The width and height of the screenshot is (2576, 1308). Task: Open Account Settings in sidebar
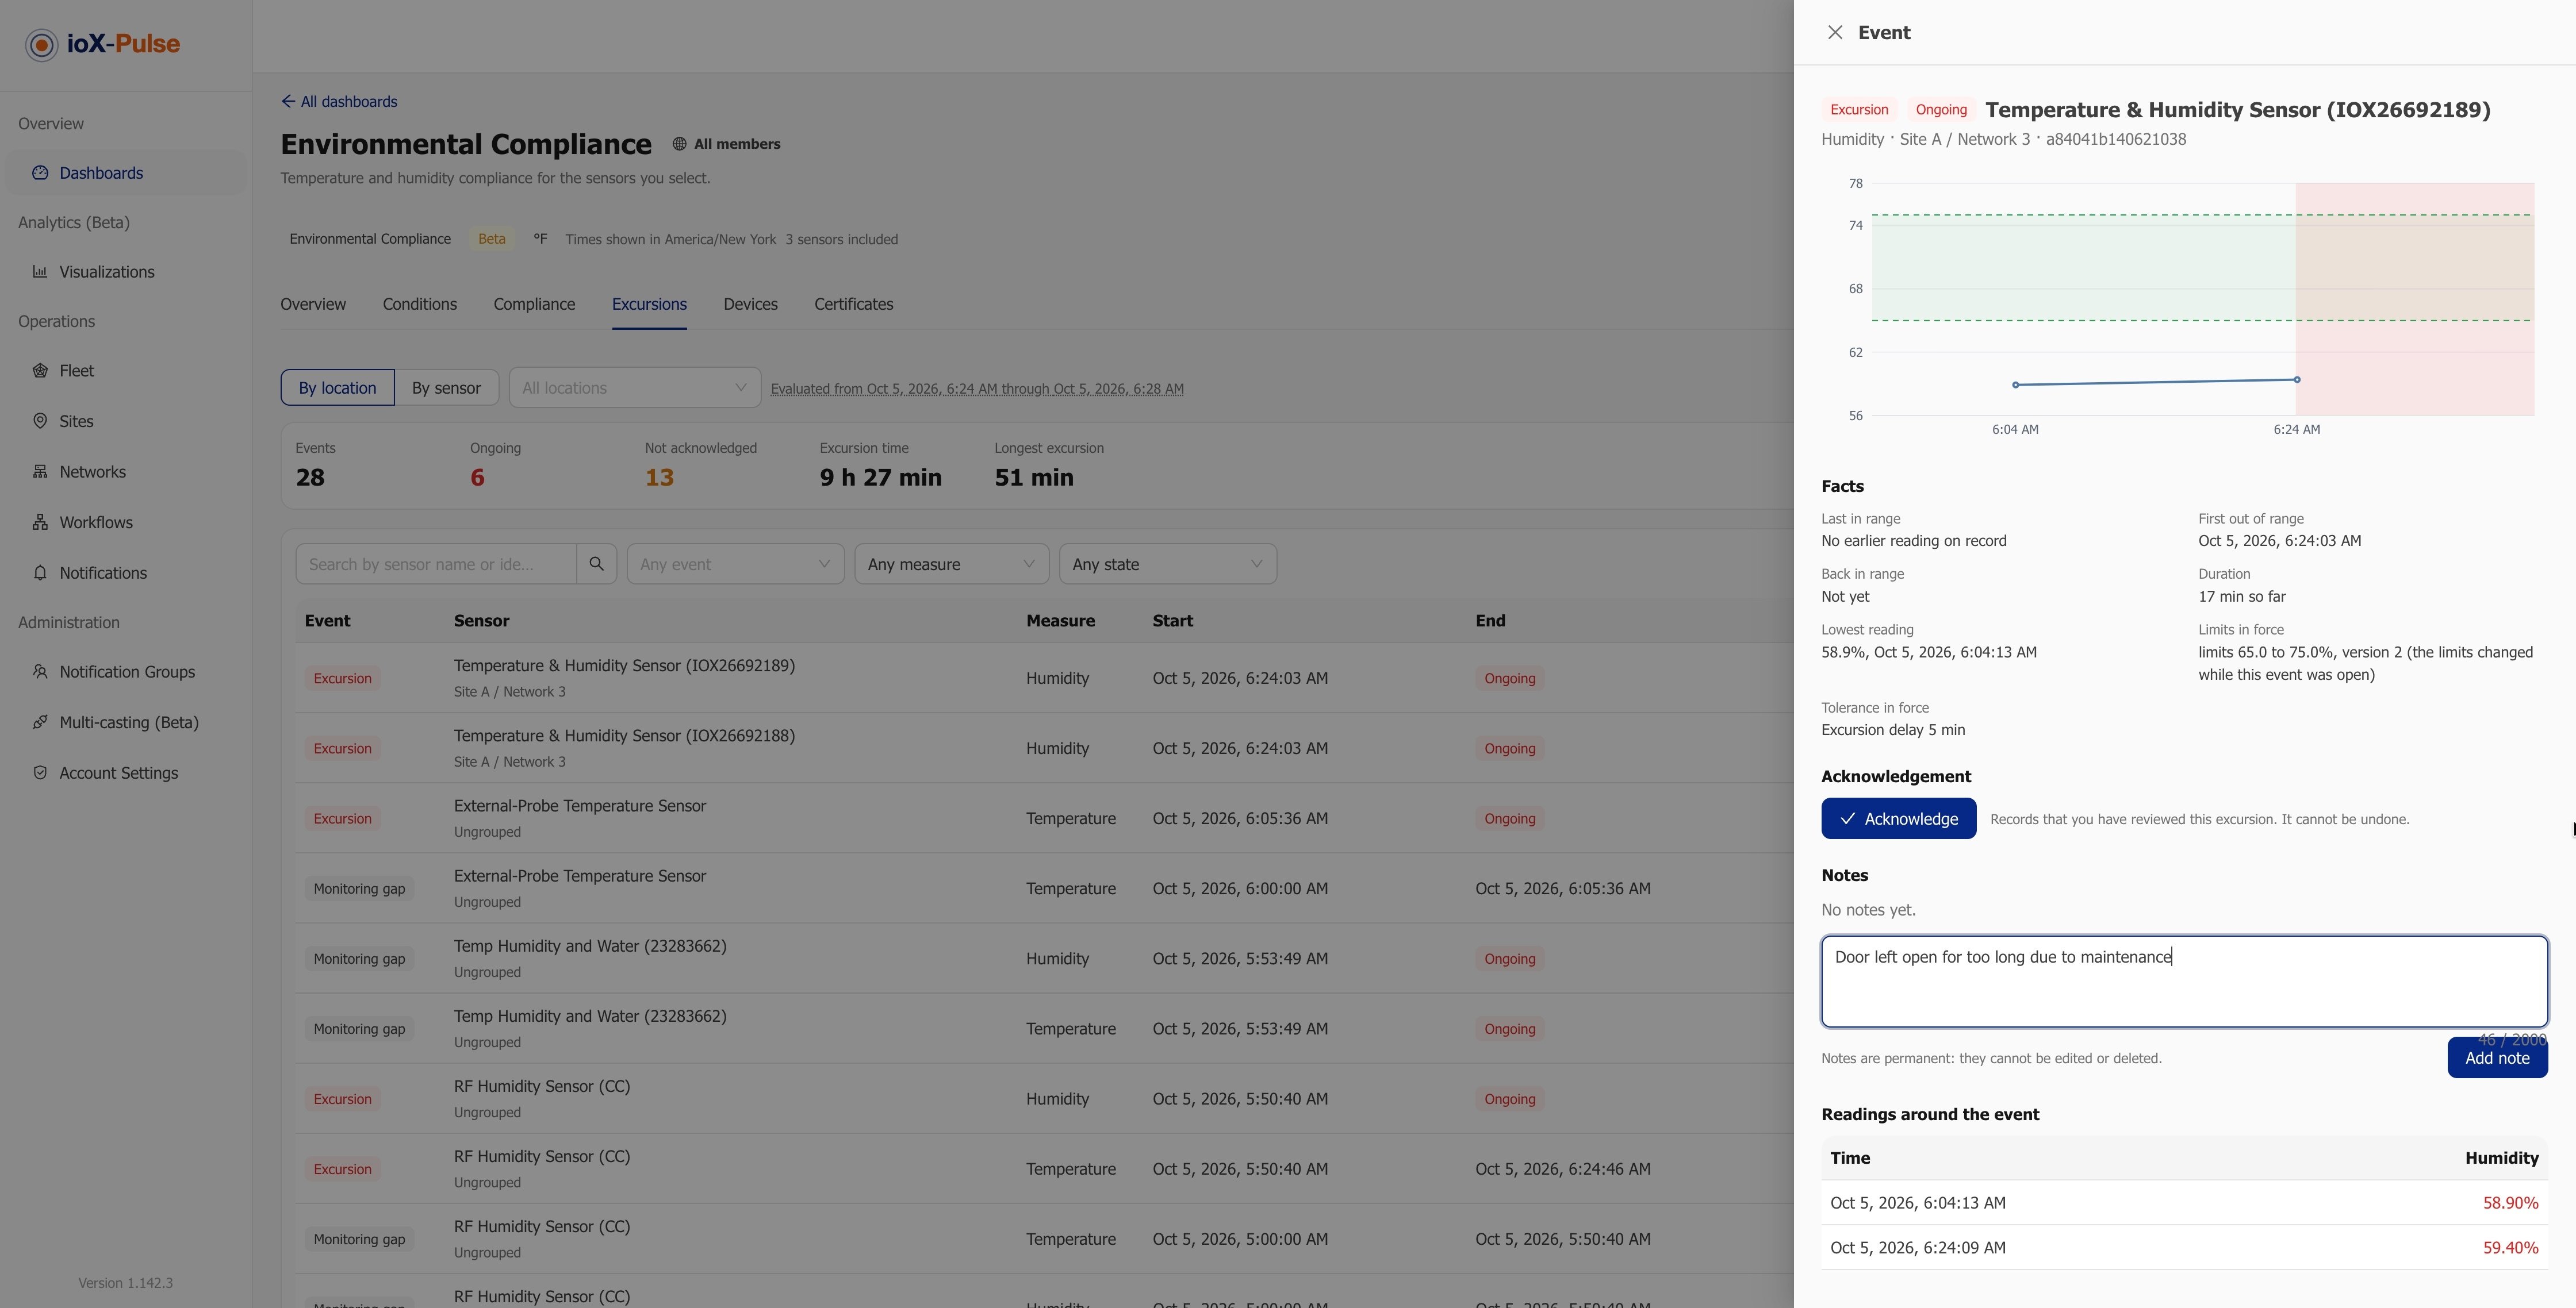(x=126, y=772)
